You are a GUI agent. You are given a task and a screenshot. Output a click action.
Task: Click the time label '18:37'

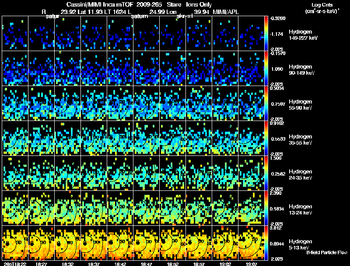[x=94, y=264]
